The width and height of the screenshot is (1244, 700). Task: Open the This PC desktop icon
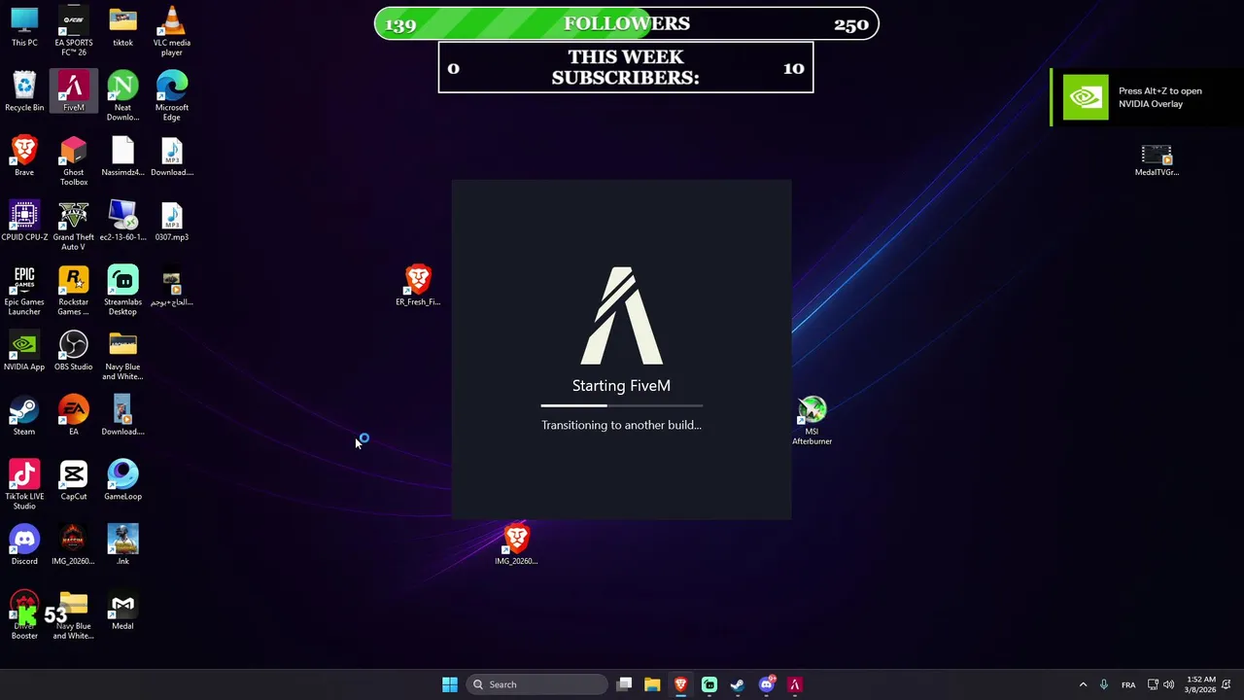[24, 27]
